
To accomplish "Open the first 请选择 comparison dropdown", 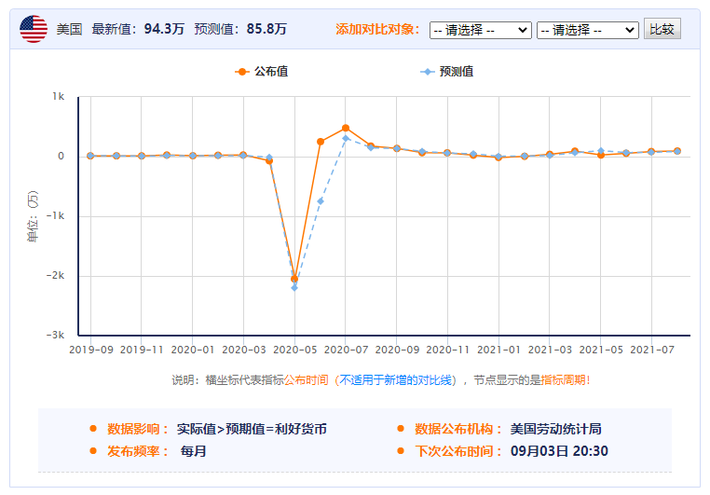I will click(480, 30).
